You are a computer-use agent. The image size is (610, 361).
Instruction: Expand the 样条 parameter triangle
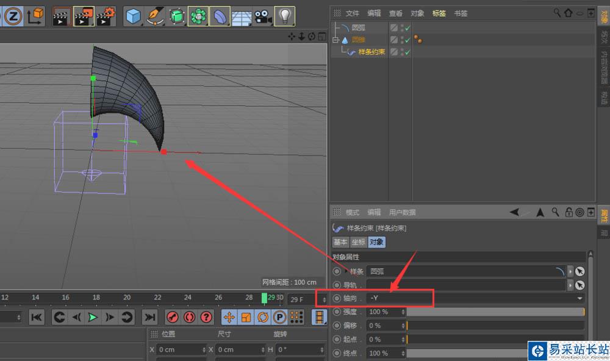346,271
